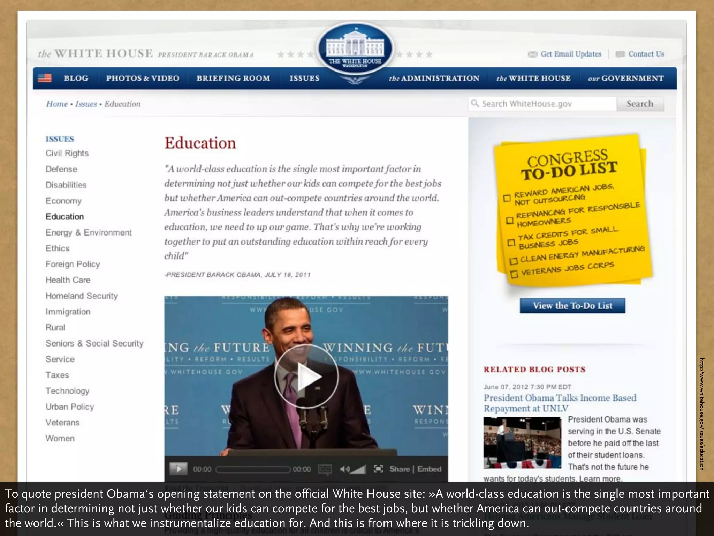The image size is (714, 536).
Task: Open Ethics issue in sidebar
Action: [x=58, y=248]
